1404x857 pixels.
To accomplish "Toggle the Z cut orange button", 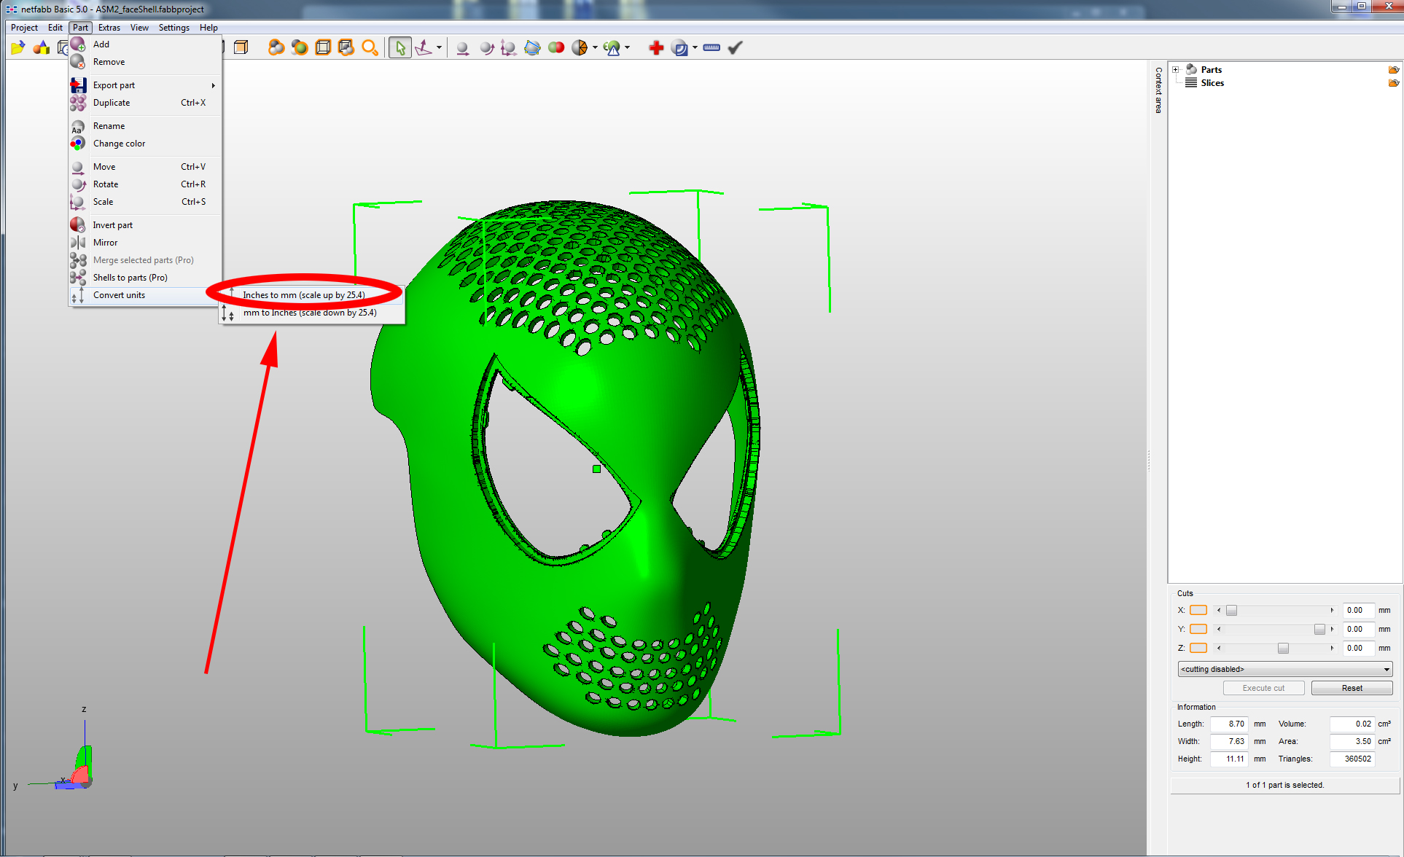I will tap(1198, 648).
